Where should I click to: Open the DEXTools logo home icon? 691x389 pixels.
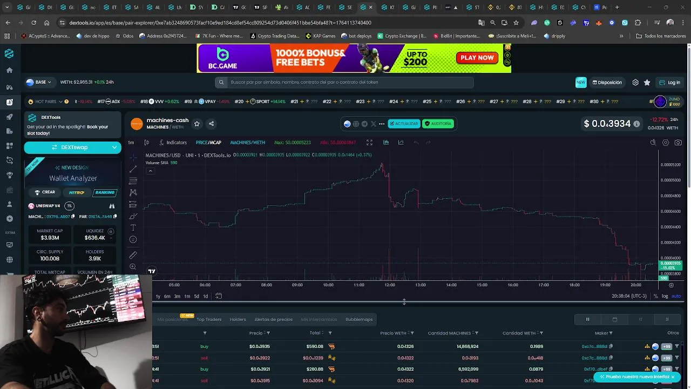click(9, 53)
